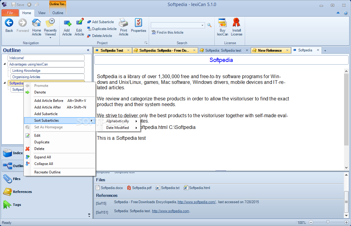Click the Edit Article pencil icon
Screen dimensions: 351x226
click(x=80, y=22)
